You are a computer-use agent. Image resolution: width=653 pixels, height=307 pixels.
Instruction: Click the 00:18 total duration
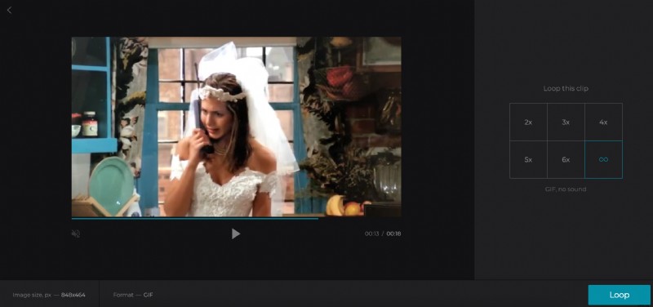point(393,234)
